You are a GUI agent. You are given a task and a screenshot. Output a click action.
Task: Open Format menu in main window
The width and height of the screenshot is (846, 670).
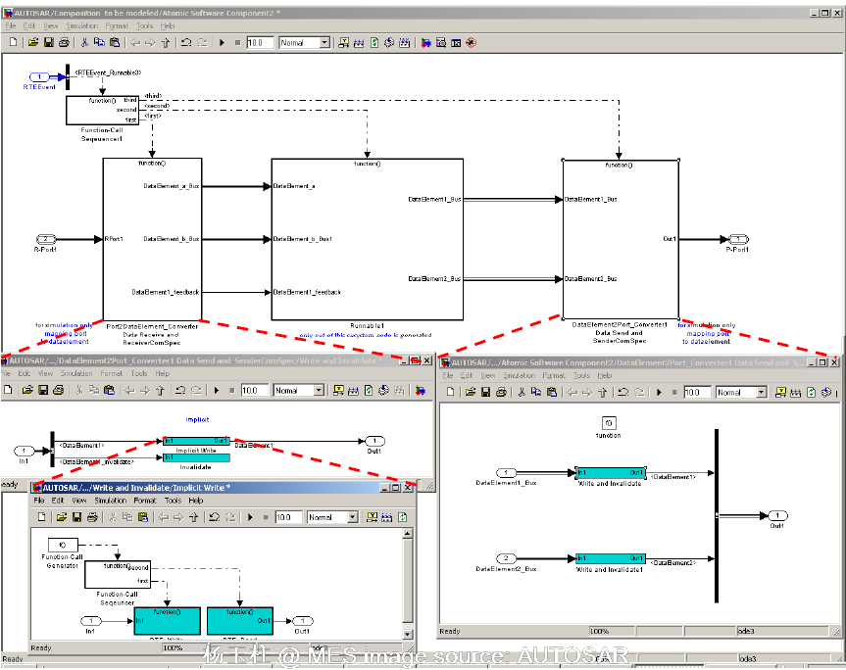tap(117, 25)
